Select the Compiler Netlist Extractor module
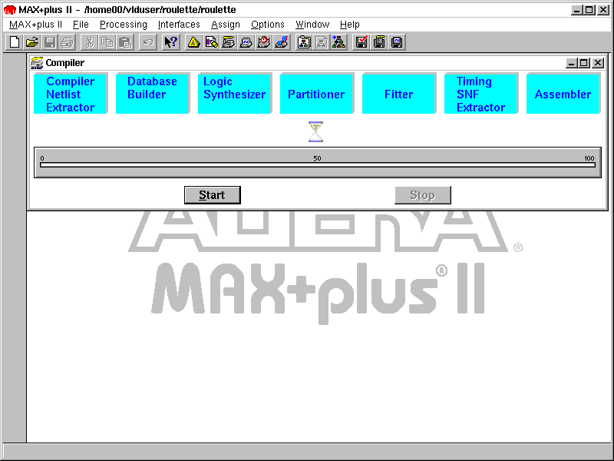 pyautogui.click(x=71, y=93)
